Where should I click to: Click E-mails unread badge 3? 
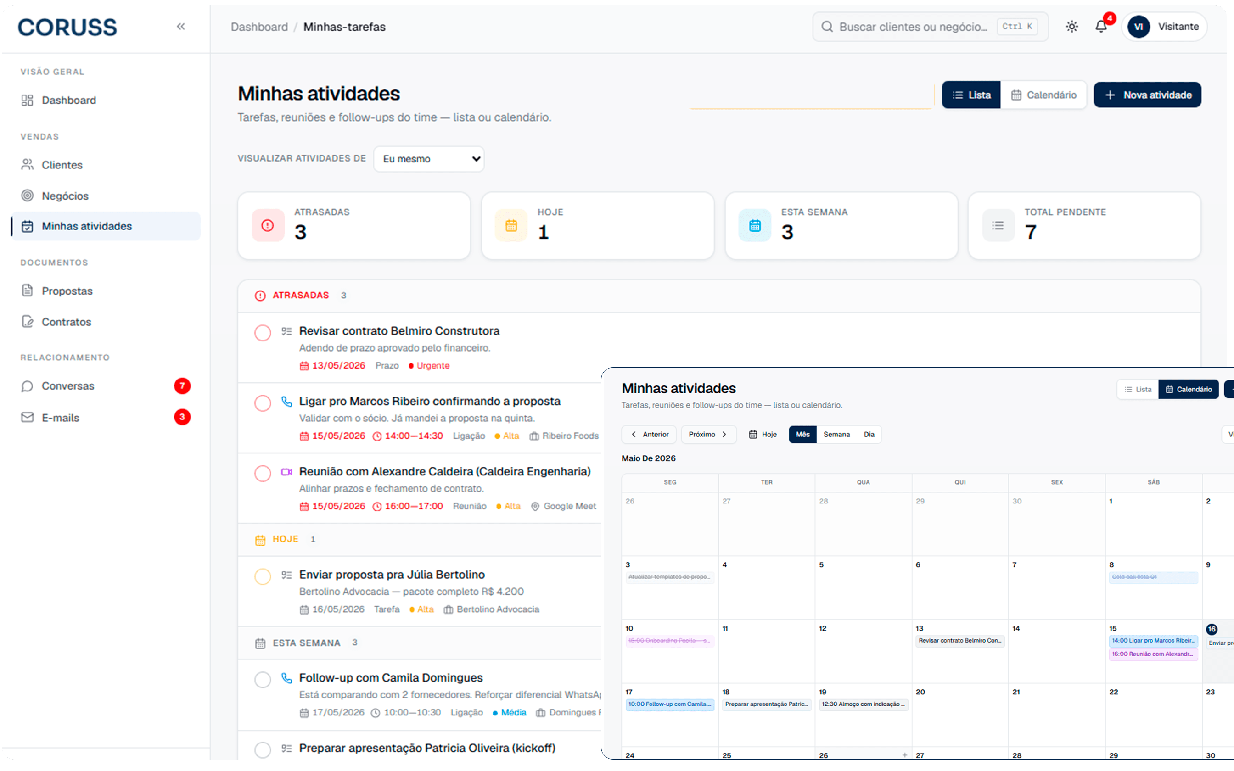point(182,417)
